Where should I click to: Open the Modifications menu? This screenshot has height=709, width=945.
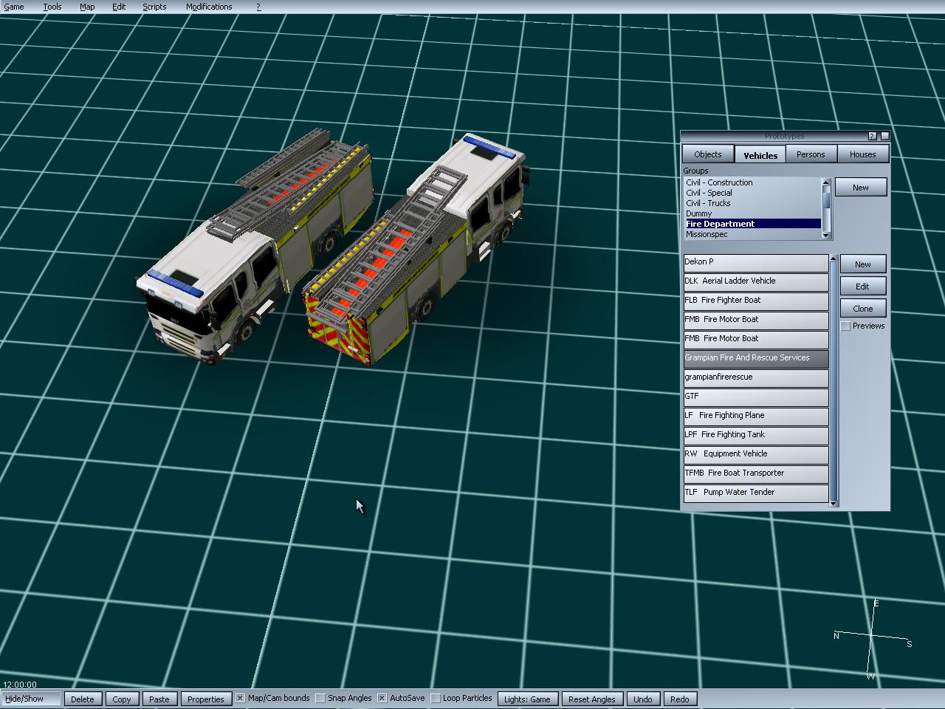(x=209, y=7)
